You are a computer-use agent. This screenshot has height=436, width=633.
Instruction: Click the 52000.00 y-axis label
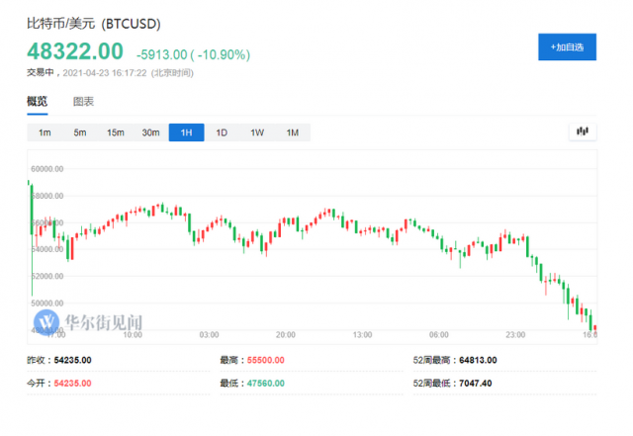(x=47, y=276)
